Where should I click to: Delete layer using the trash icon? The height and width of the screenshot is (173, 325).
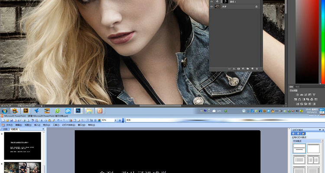(x=257, y=69)
